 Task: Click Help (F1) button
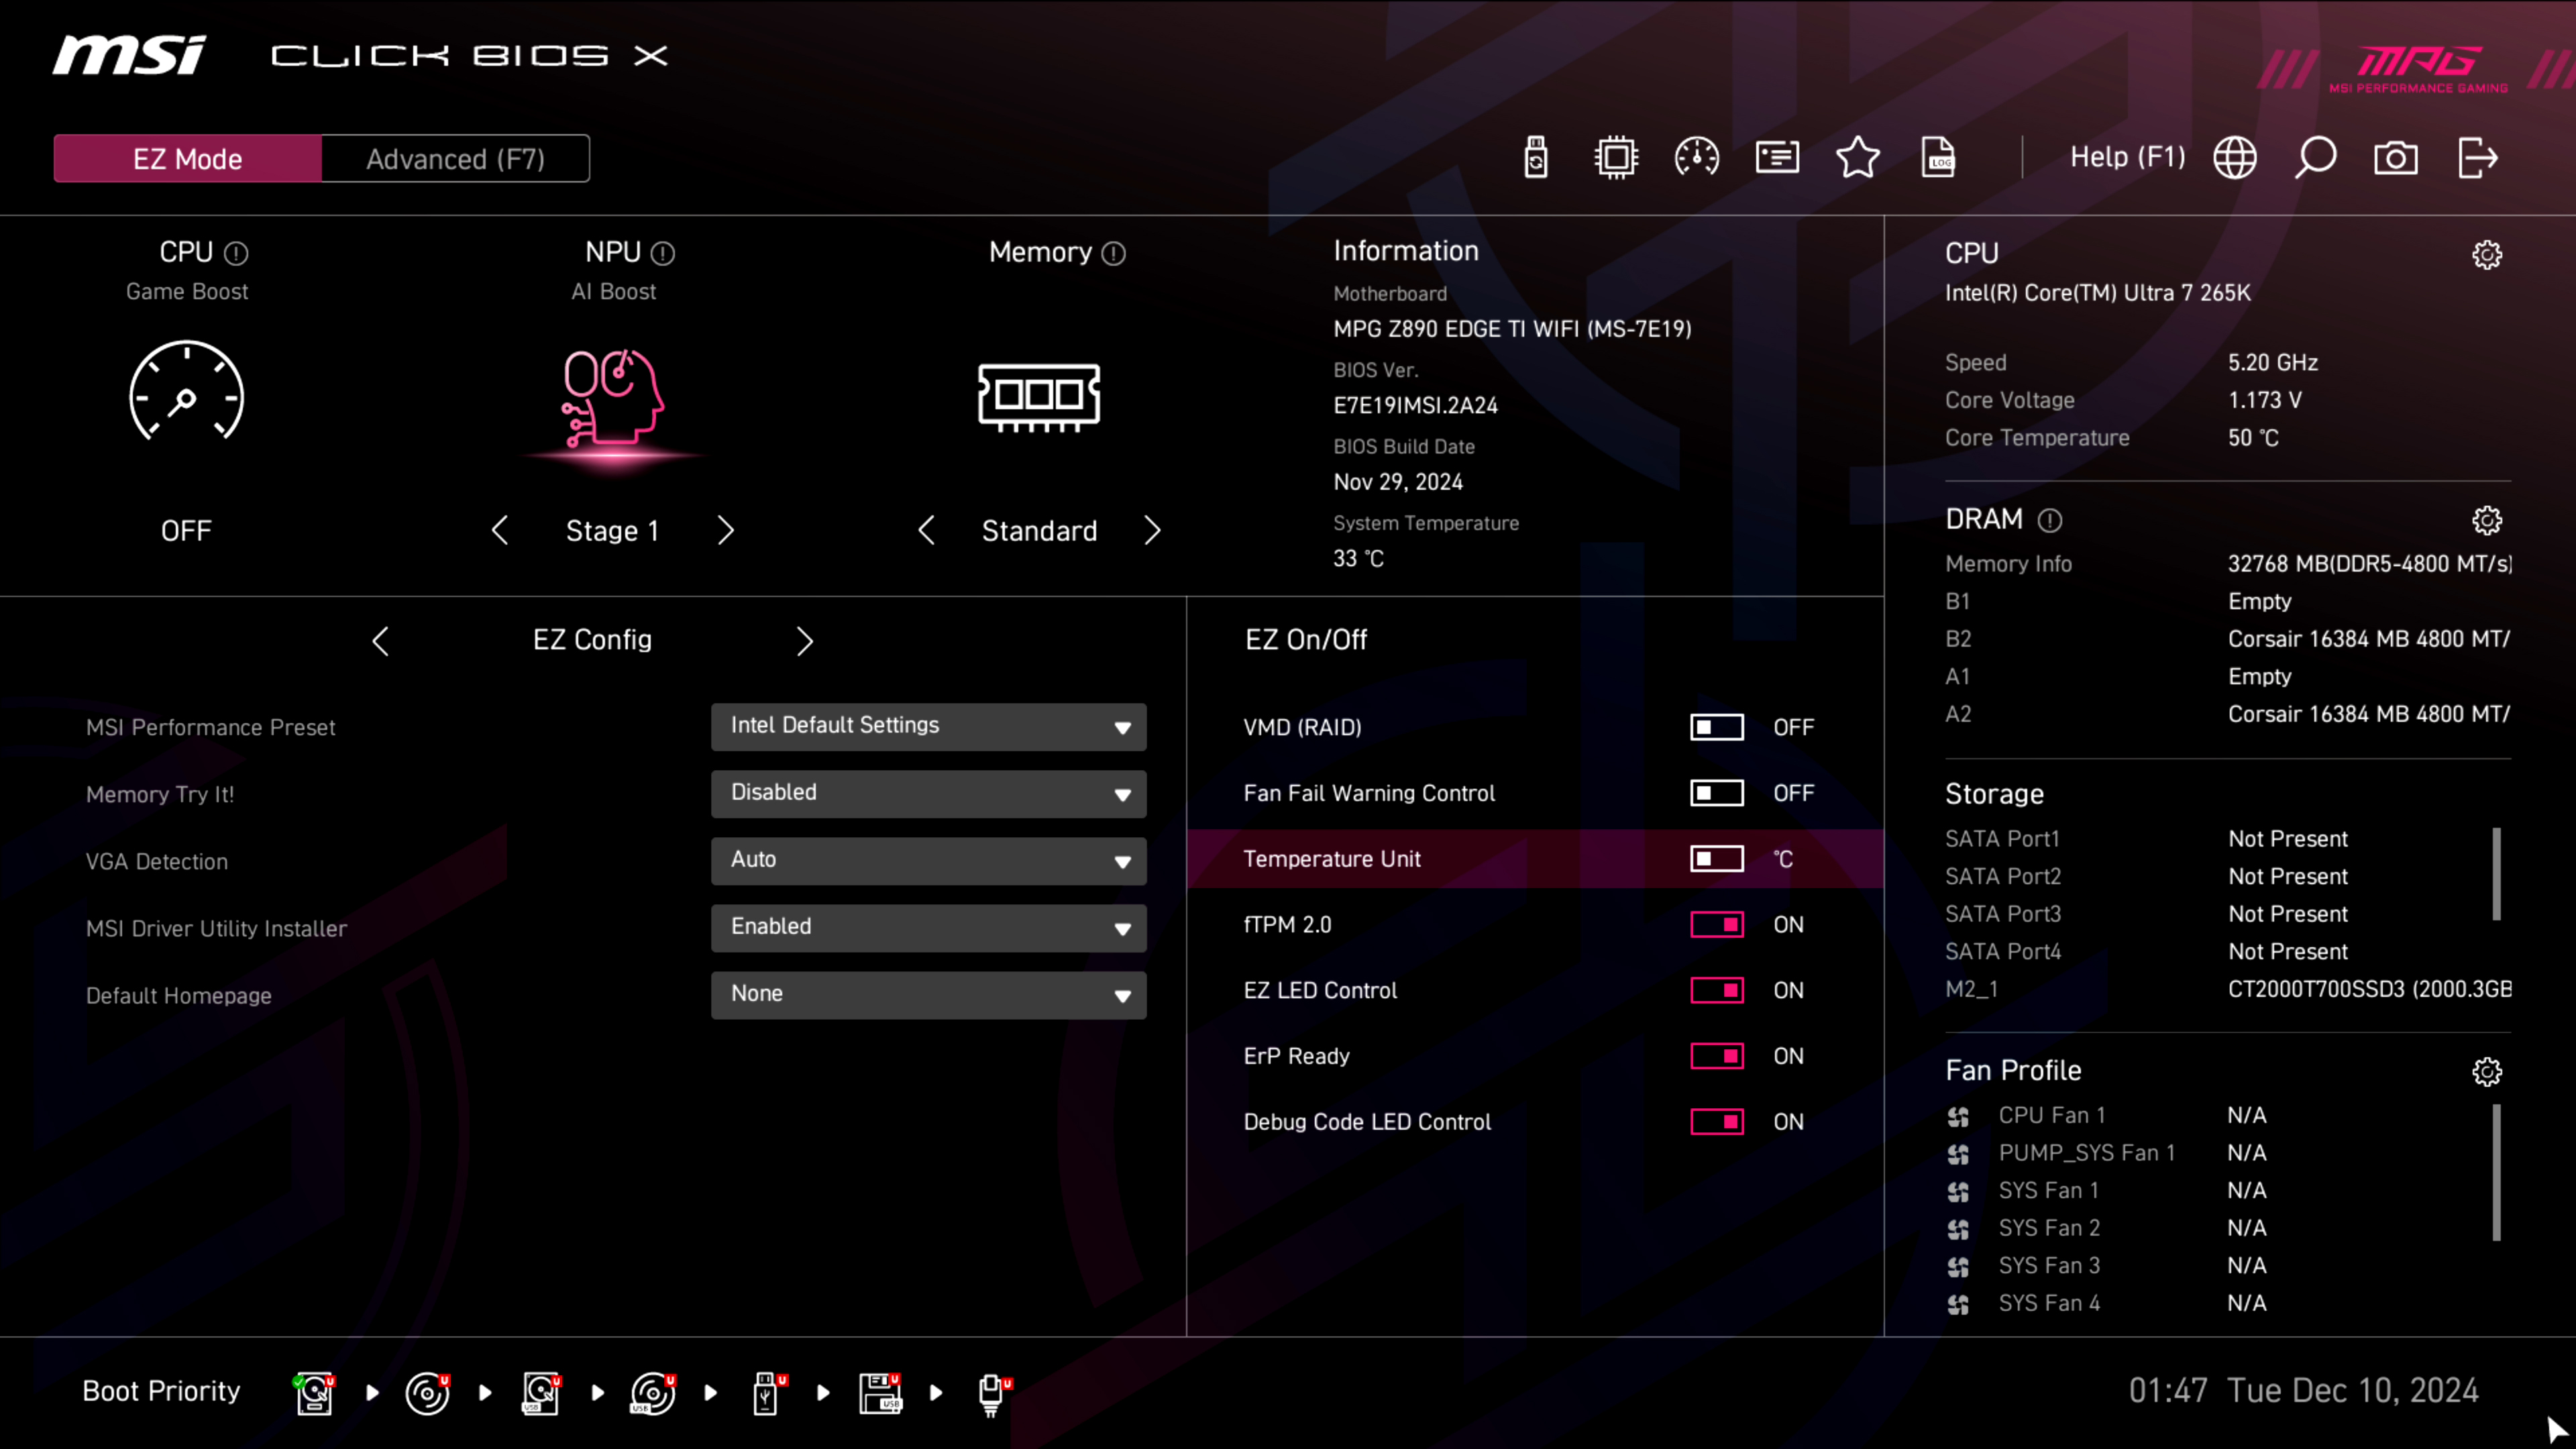click(2127, 158)
